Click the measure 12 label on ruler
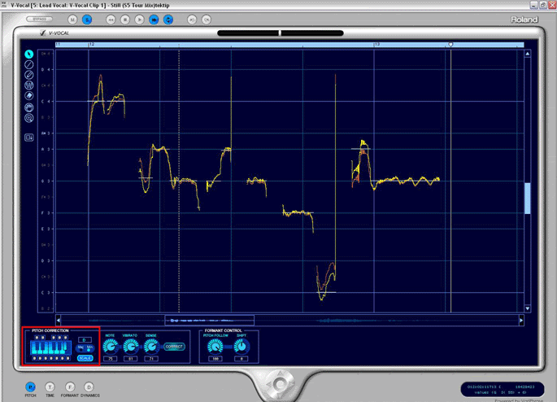Screen dimensions: 557x402 click(x=92, y=45)
